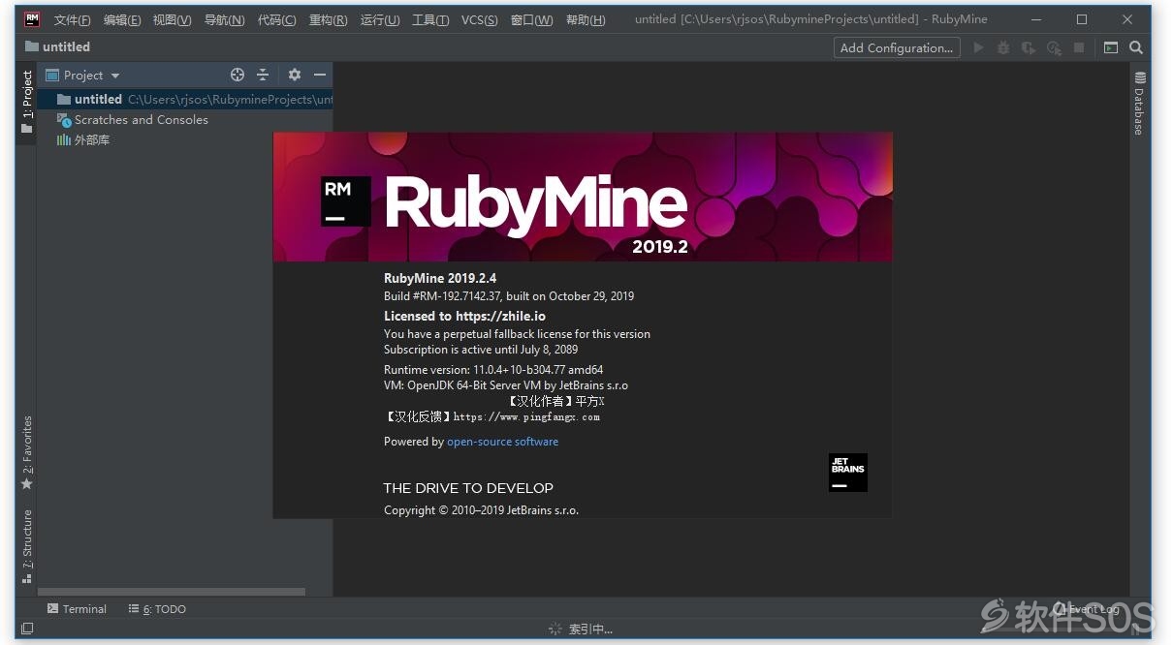
Task: Click the RubyMine logo in title bar
Action: [x=32, y=18]
